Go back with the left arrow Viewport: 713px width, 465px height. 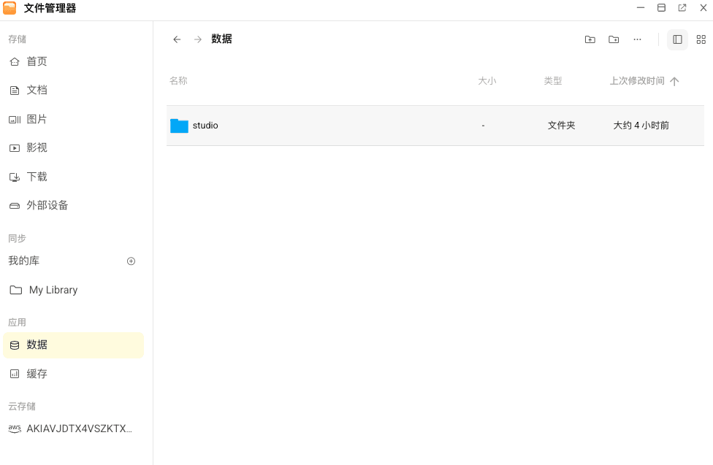click(x=177, y=39)
